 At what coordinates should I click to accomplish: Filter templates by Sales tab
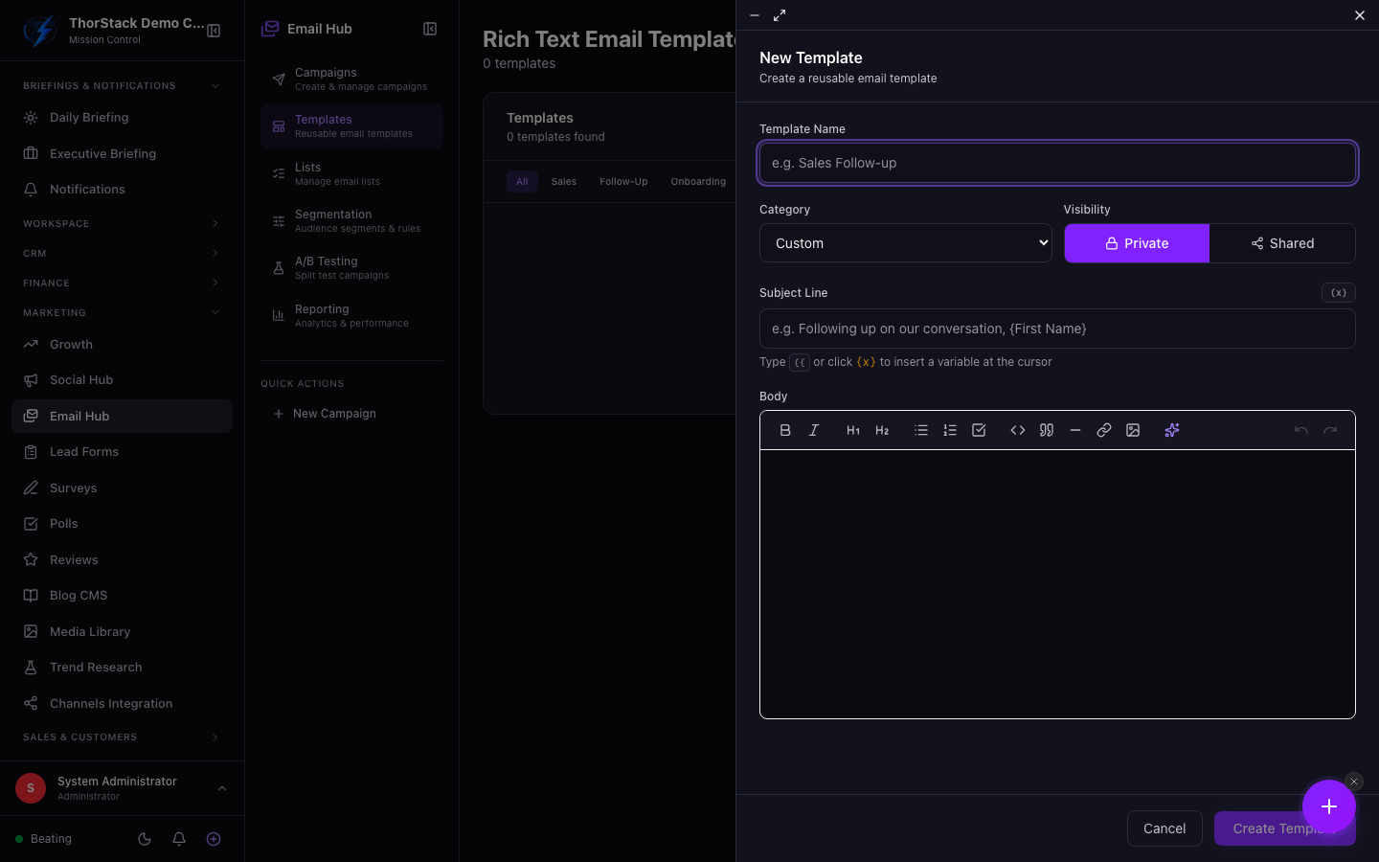pos(564,181)
